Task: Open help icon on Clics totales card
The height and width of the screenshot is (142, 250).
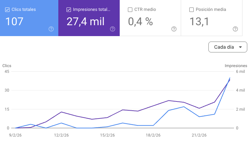Action: click(51, 29)
